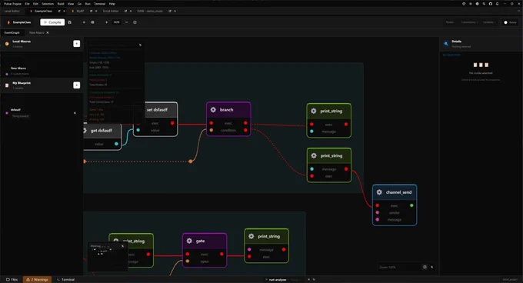Click the gear icon on gate node

click(189, 241)
